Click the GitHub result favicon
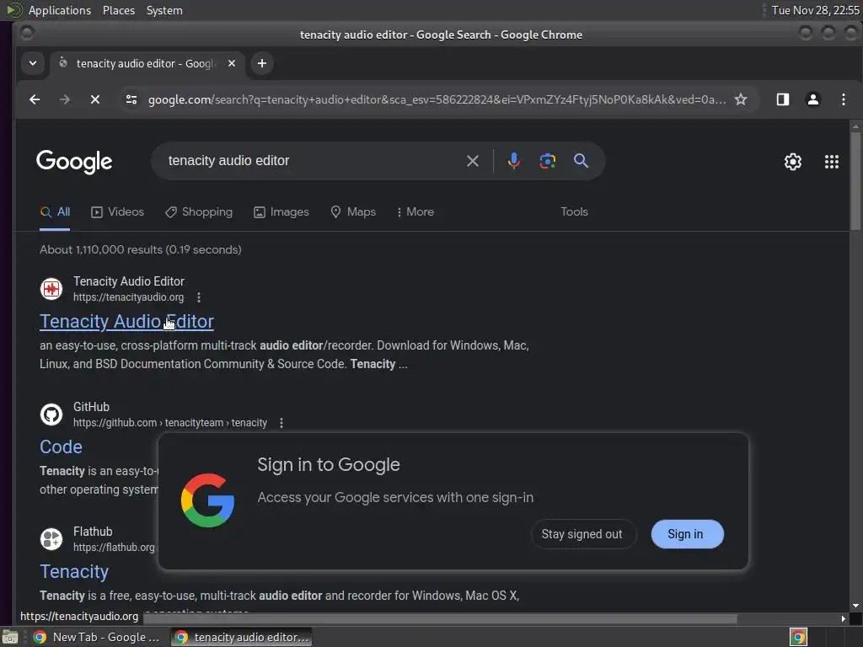The height and width of the screenshot is (647, 863). [51, 414]
